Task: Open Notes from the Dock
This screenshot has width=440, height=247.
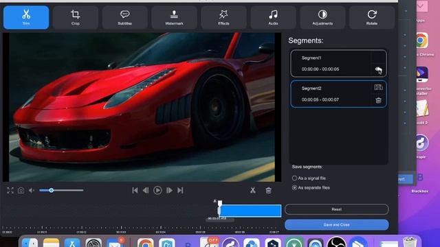Action: point(52,242)
